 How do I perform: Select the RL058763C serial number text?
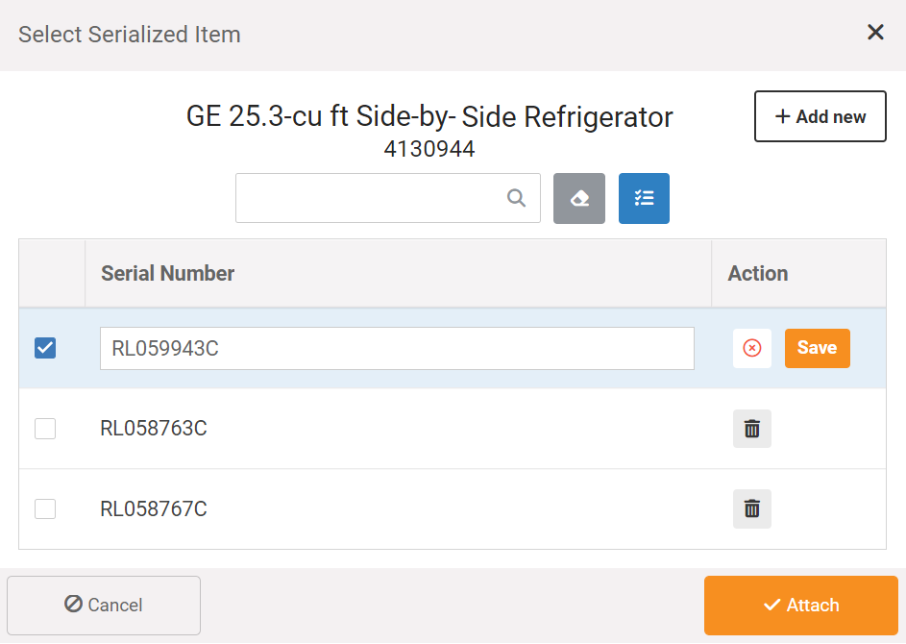[154, 429]
